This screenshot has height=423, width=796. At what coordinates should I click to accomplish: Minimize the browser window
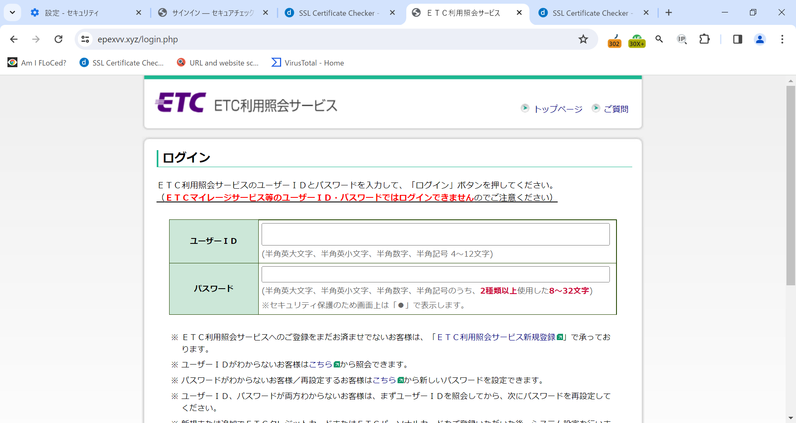(725, 12)
